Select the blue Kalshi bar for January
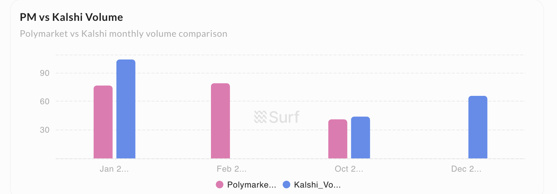Image resolution: width=557 pixels, height=194 pixels. click(x=126, y=109)
